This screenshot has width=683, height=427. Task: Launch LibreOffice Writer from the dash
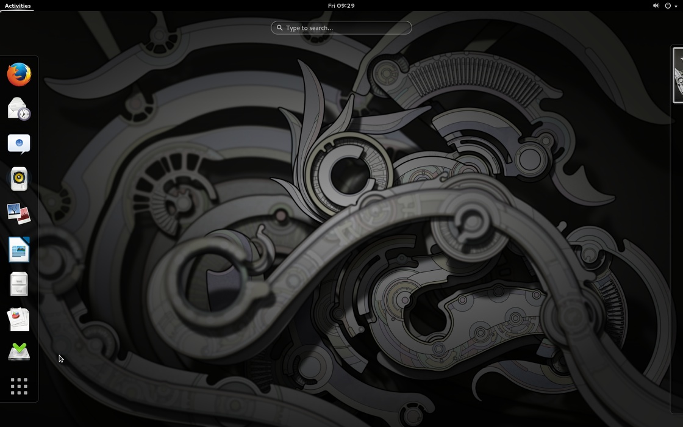19,249
